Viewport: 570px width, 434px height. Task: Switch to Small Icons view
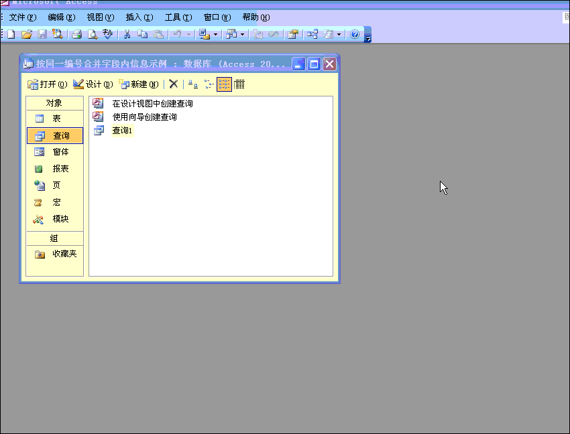click(209, 84)
